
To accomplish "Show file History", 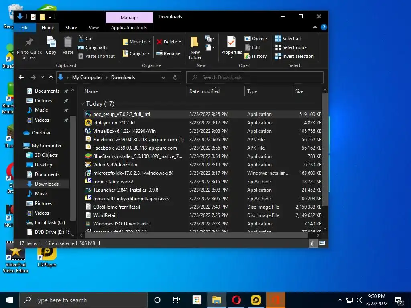I will click(256, 56).
